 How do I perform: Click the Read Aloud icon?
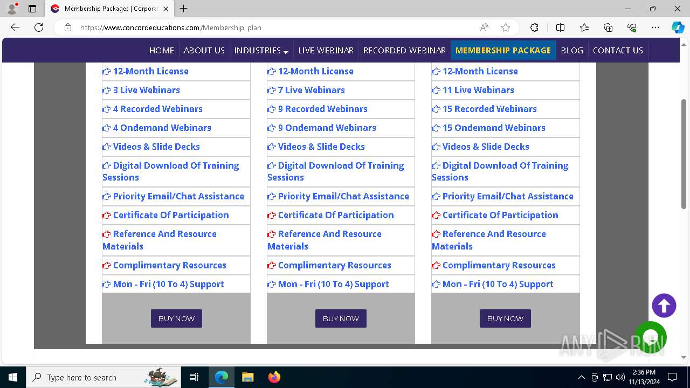[x=484, y=27]
